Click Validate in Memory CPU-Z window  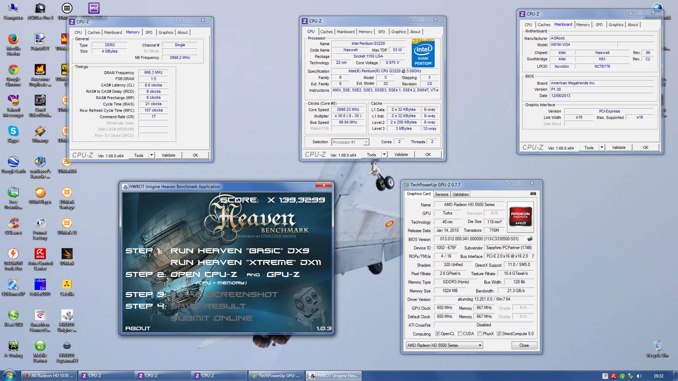coord(168,155)
